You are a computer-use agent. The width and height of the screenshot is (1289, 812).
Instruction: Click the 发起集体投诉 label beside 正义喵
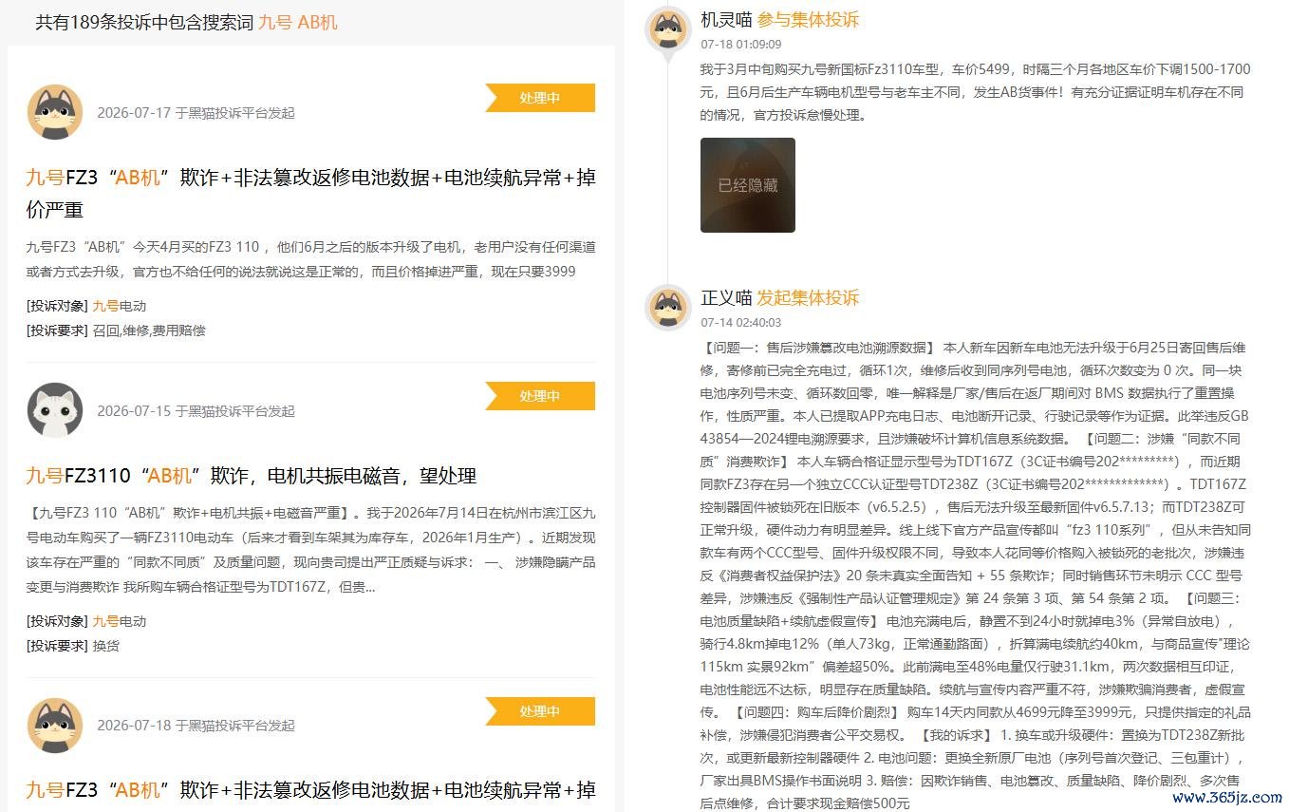click(808, 297)
